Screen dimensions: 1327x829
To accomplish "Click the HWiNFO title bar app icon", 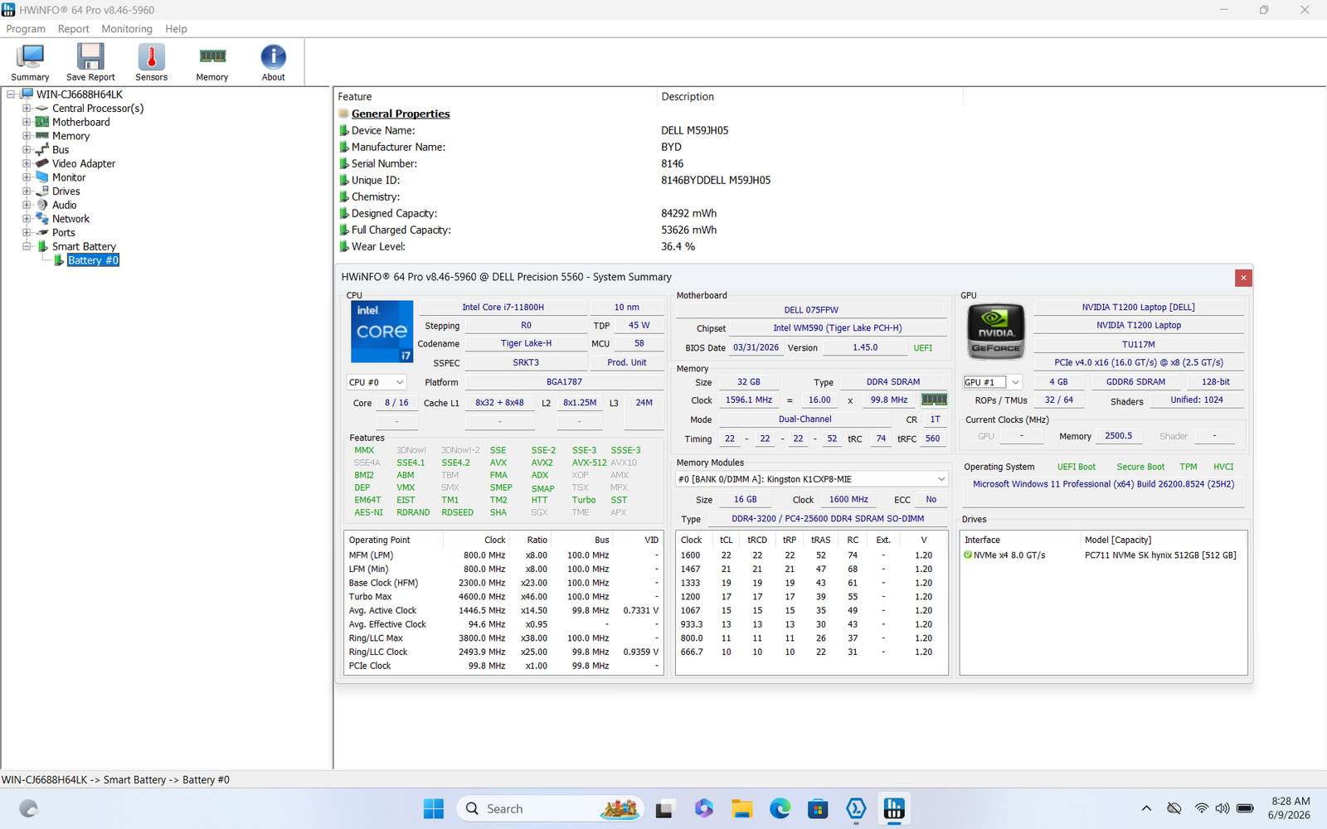I will 8,10.
